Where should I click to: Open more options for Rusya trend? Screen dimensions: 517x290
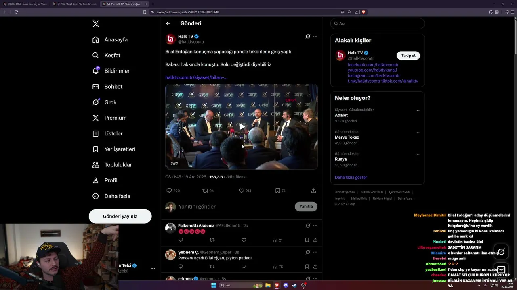point(418,155)
